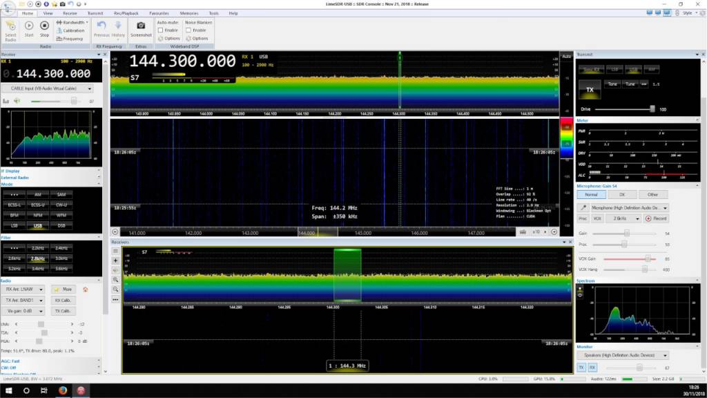Select LSB mode in the Mode panel
This screenshot has height=398, width=707.
point(14,226)
